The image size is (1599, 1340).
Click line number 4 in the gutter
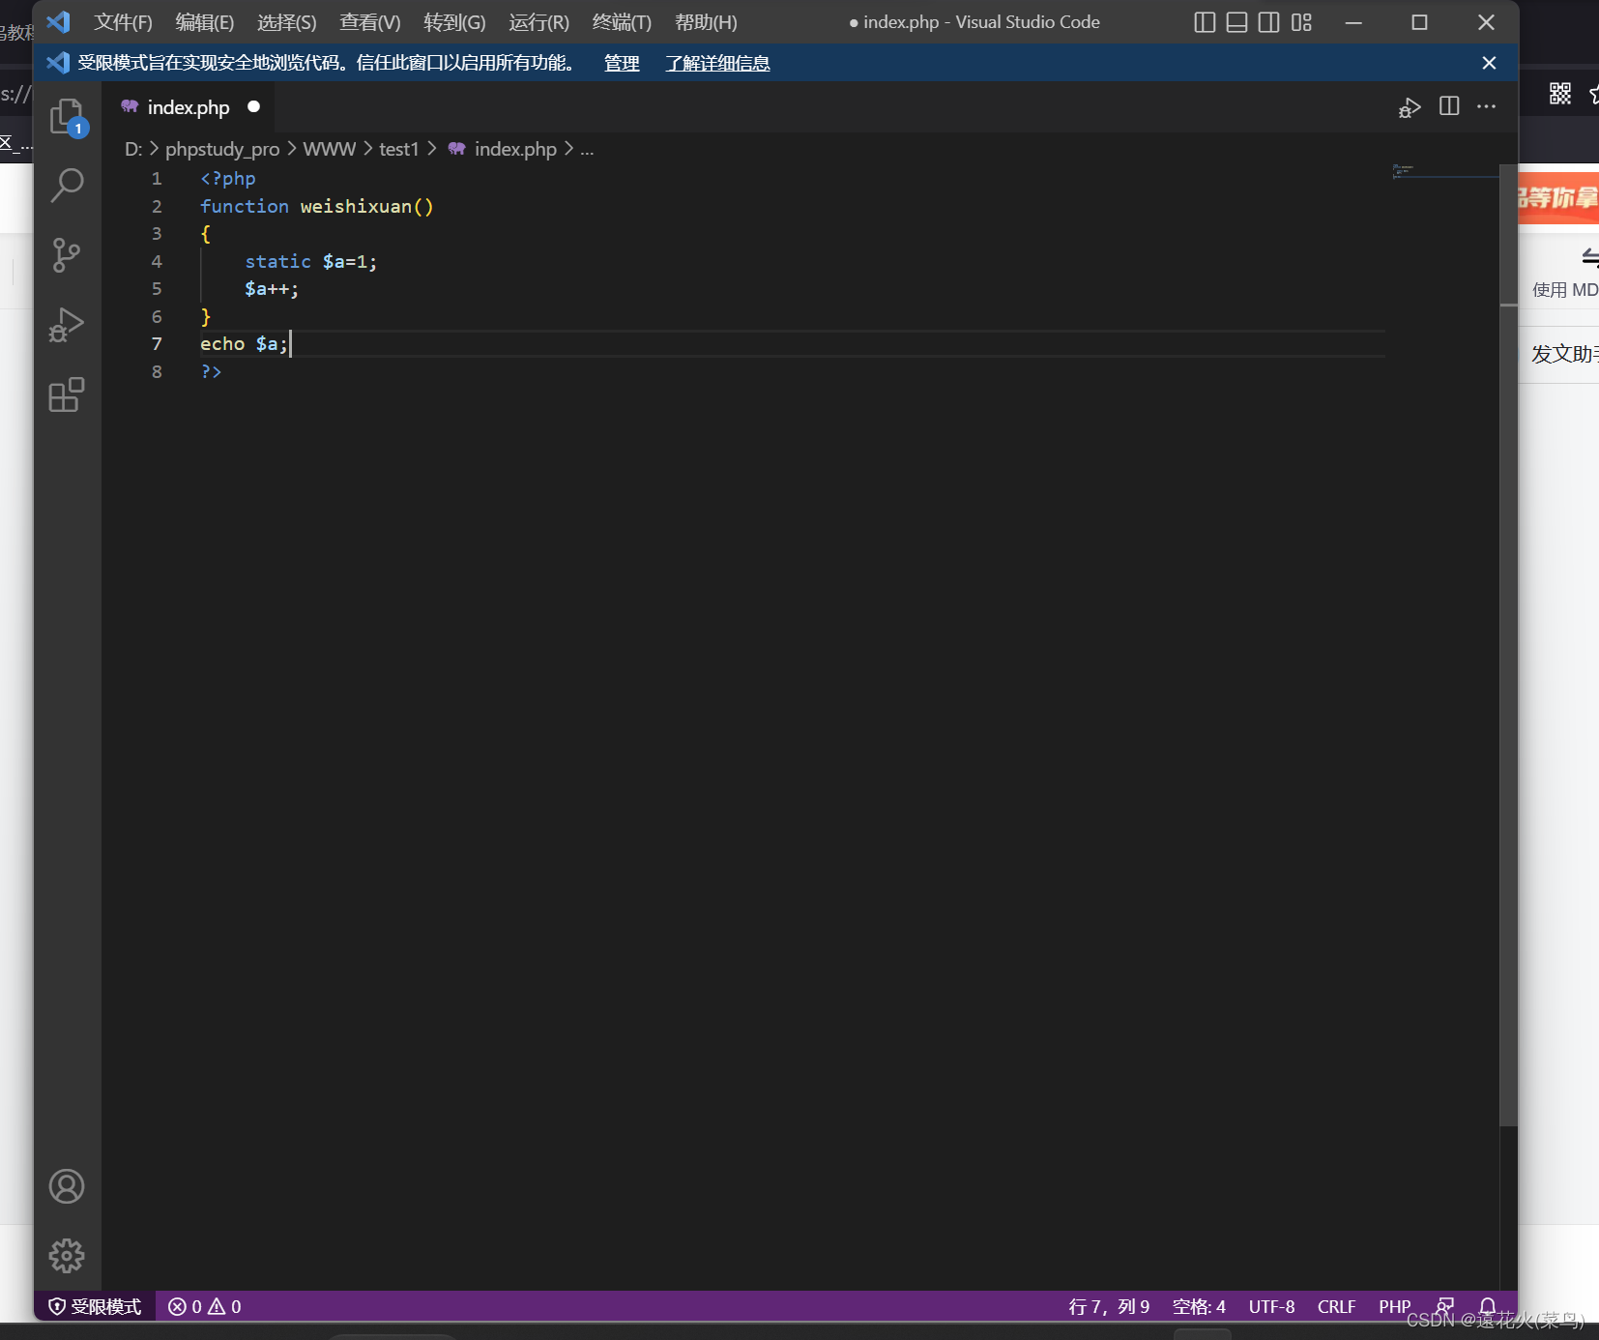(157, 261)
